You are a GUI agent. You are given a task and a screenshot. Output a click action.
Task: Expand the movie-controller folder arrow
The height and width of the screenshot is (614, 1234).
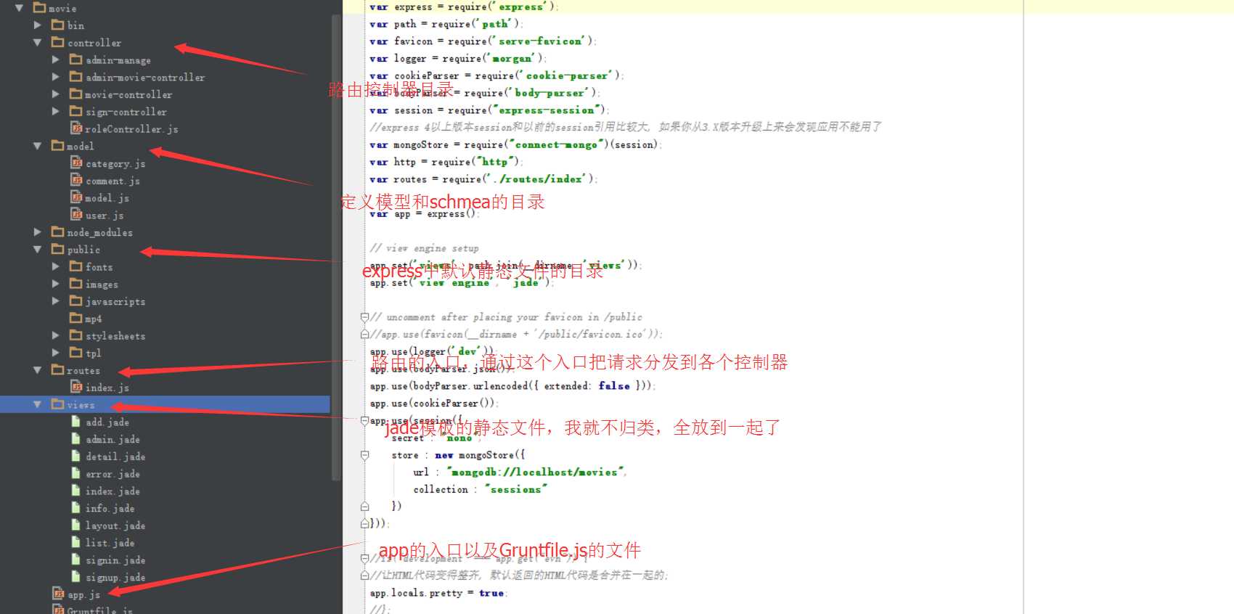click(56, 94)
